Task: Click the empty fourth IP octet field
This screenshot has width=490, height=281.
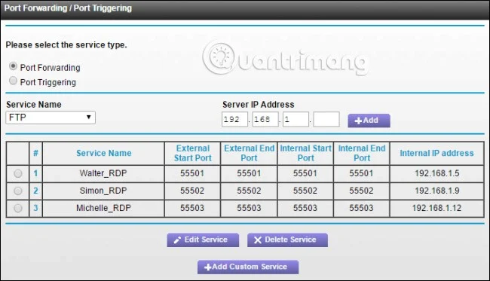Action: (326, 119)
